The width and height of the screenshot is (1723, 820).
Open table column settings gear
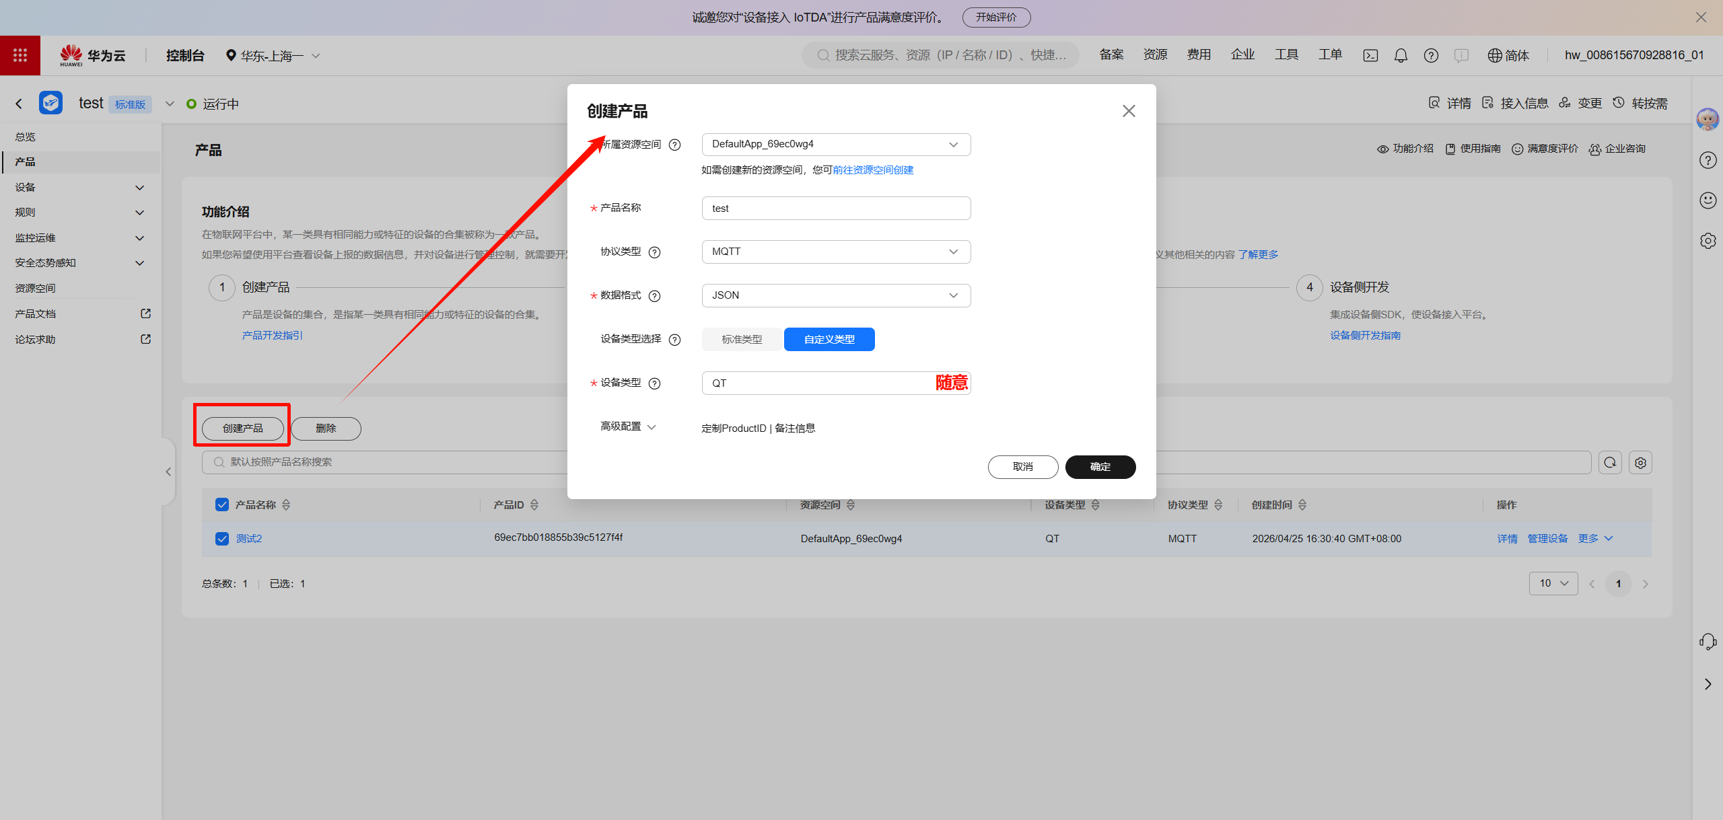point(1641,463)
